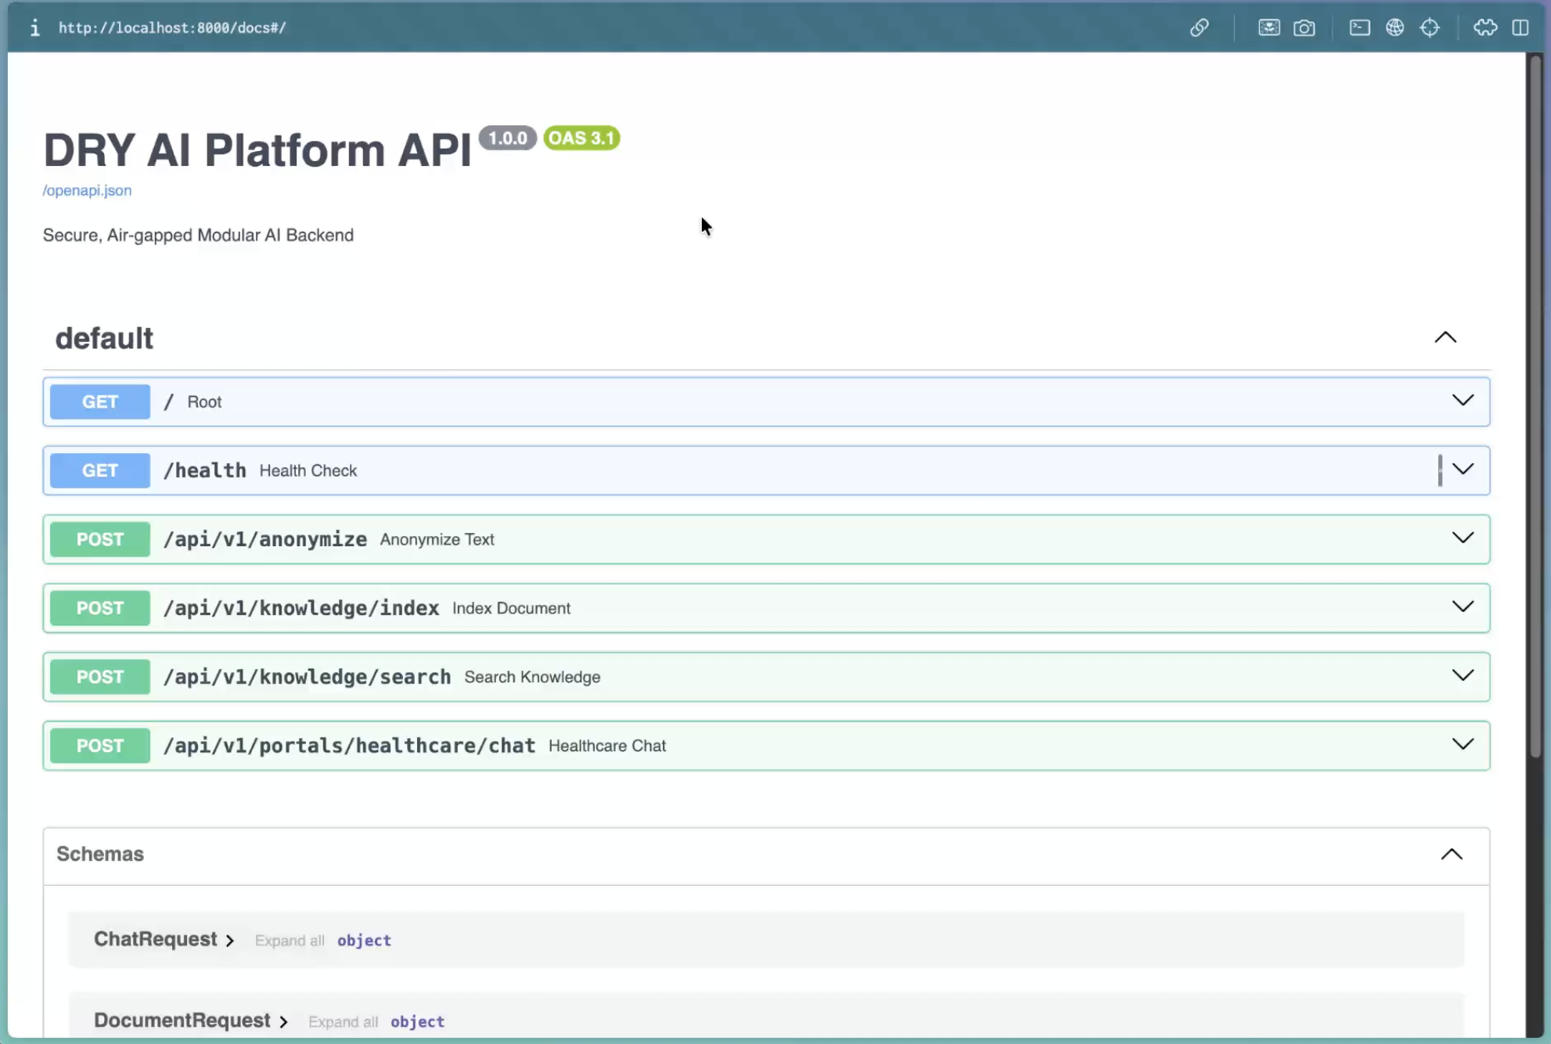Viewport: 1551px width, 1044px height.
Task: Click Expand all next to DocumentRequest
Action: [x=343, y=1022]
